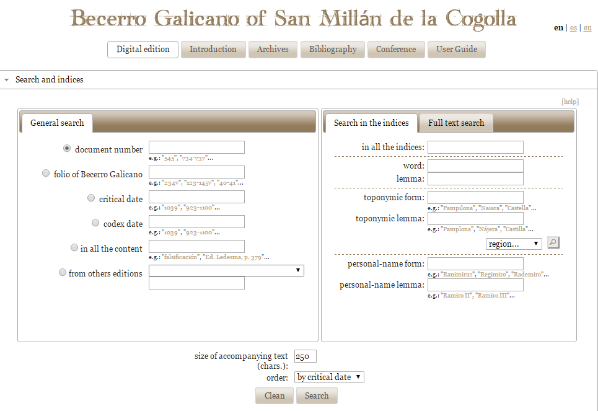Open the Conference tab
The height and width of the screenshot is (411, 598).
coord(396,50)
